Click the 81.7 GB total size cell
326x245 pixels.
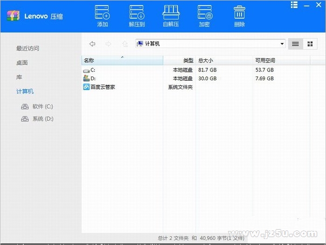pyautogui.click(x=207, y=70)
